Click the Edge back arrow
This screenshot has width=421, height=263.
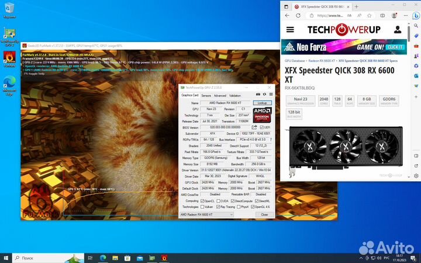click(x=287, y=16)
